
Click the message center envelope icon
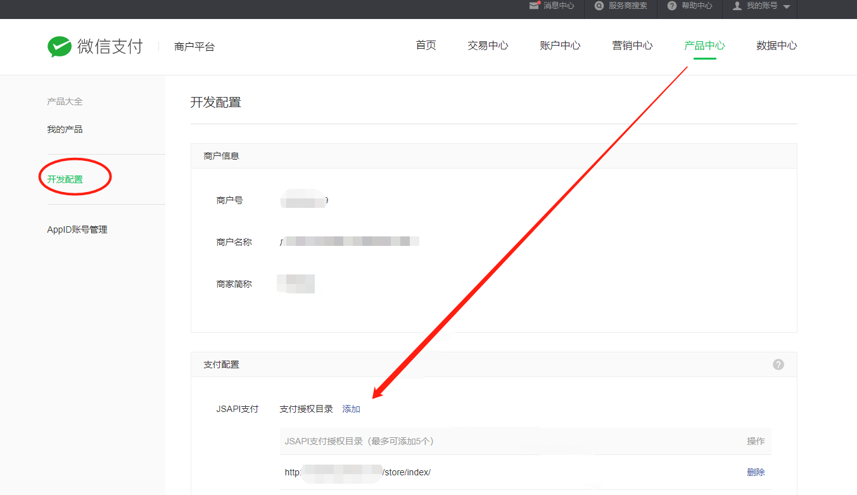[x=535, y=5]
